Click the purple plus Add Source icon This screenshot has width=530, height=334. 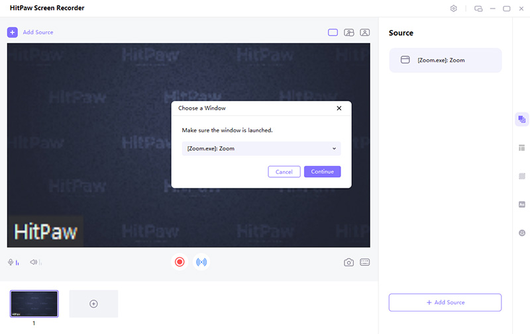(x=13, y=32)
